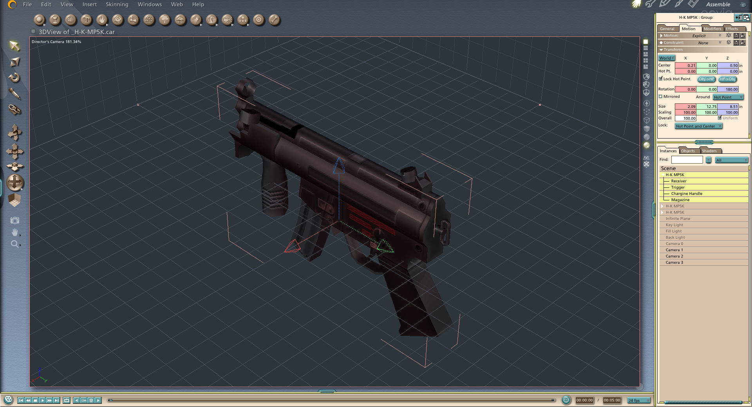
Task: Select the camera Pan arrows tool
Action: (x=15, y=151)
